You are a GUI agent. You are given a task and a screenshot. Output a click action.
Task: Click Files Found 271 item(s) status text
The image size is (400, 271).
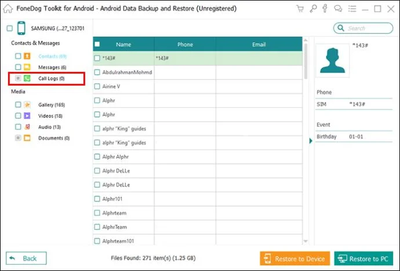click(x=153, y=258)
